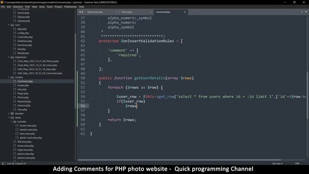Open init.php in sidebar
Viewport: 309px width, 174px height.
21,49
